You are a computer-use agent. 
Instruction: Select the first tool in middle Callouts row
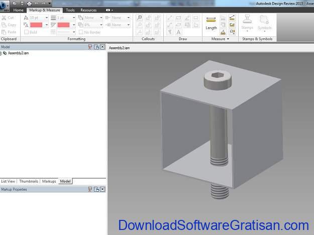click(x=140, y=25)
